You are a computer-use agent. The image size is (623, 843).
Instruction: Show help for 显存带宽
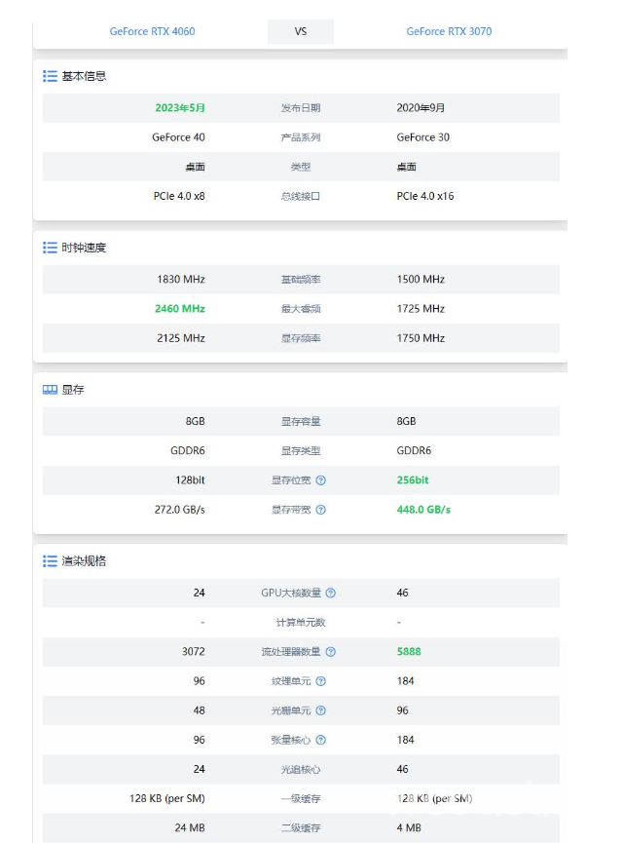[x=320, y=510]
